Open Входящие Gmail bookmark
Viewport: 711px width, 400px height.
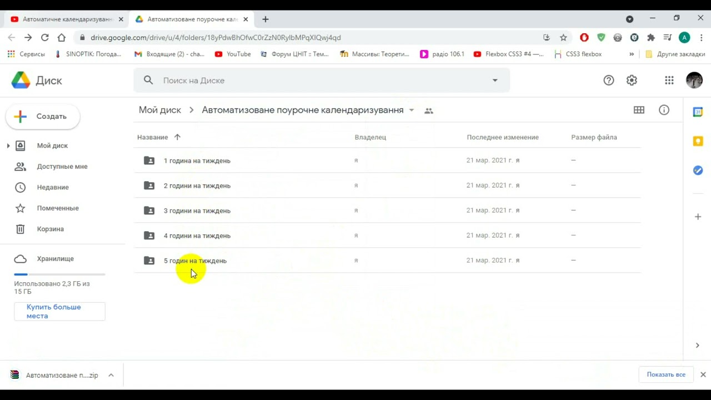[x=169, y=54]
